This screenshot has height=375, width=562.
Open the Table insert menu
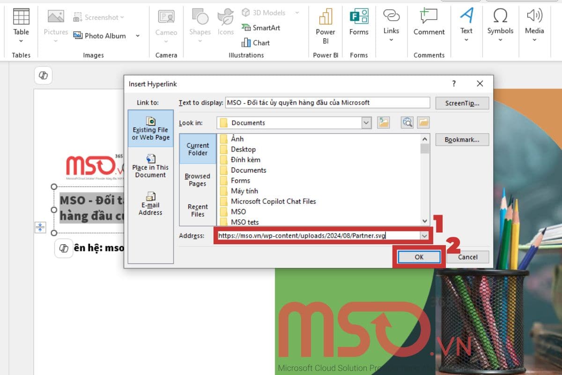coord(21,26)
